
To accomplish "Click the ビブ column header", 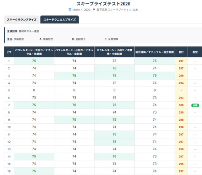I will coord(9,52).
